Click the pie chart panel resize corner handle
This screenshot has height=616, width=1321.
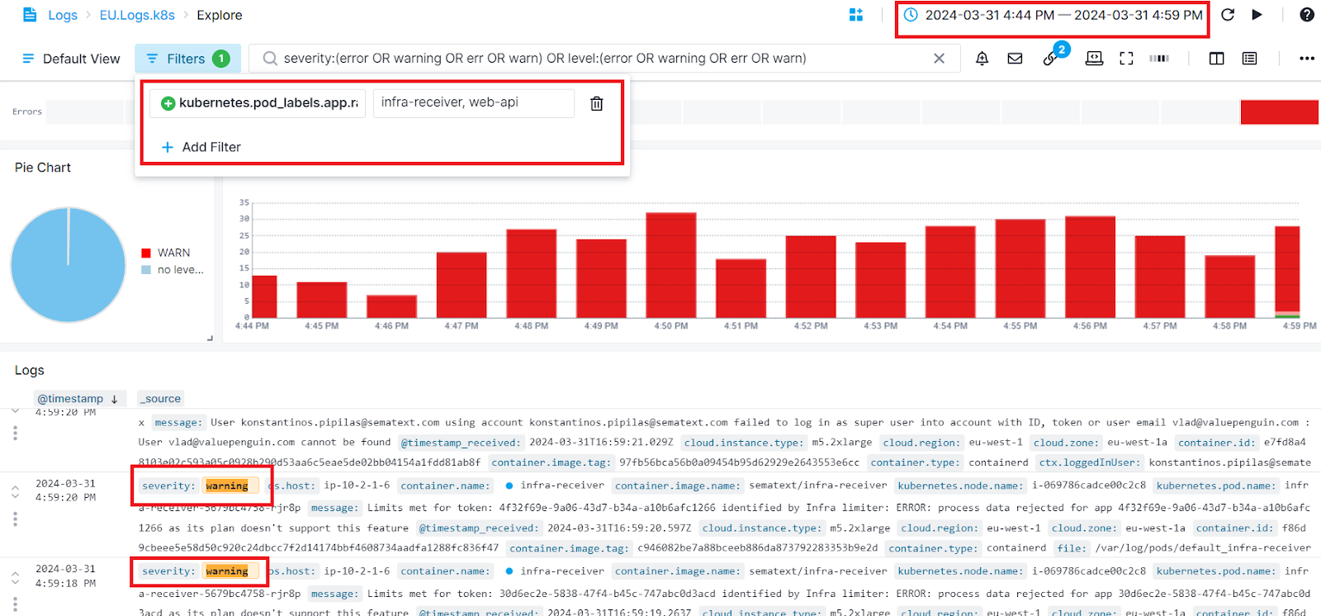(x=210, y=338)
